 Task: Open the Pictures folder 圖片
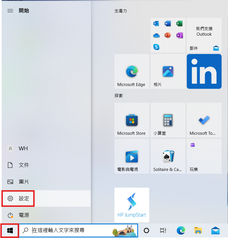click(x=46, y=182)
